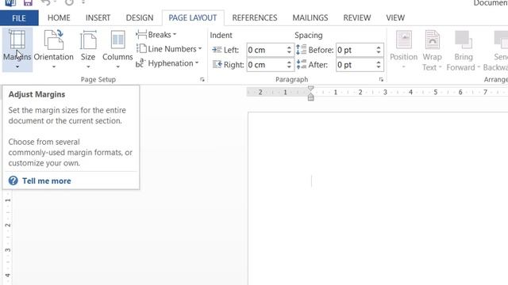Switch to the VIEW tab

[395, 17]
